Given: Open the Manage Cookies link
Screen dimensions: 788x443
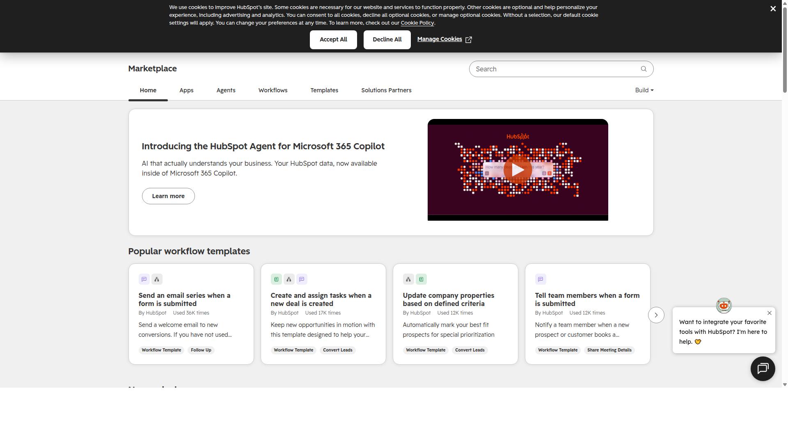Looking at the screenshot, I should pos(440,39).
